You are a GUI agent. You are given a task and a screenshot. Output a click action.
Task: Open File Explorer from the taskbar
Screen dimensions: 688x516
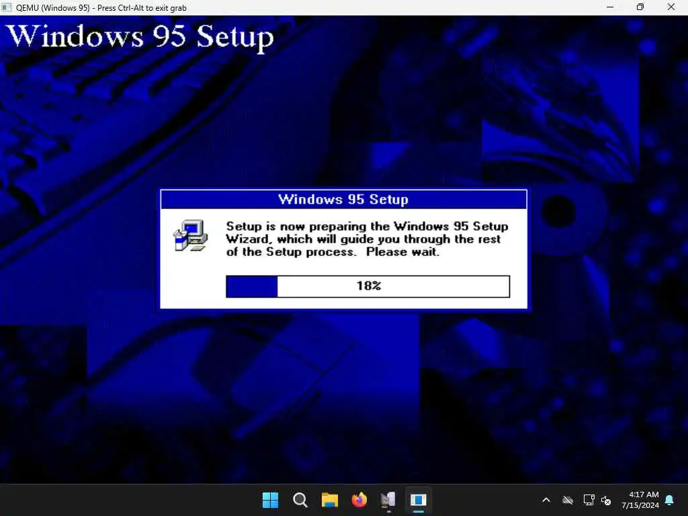pyautogui.click(x=329, y=500)
